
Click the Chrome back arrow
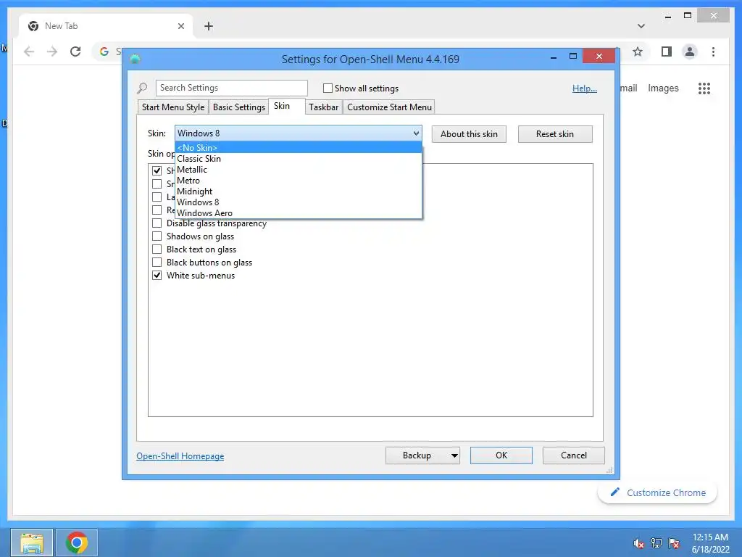pyautogui.click(x=29, y=51)
